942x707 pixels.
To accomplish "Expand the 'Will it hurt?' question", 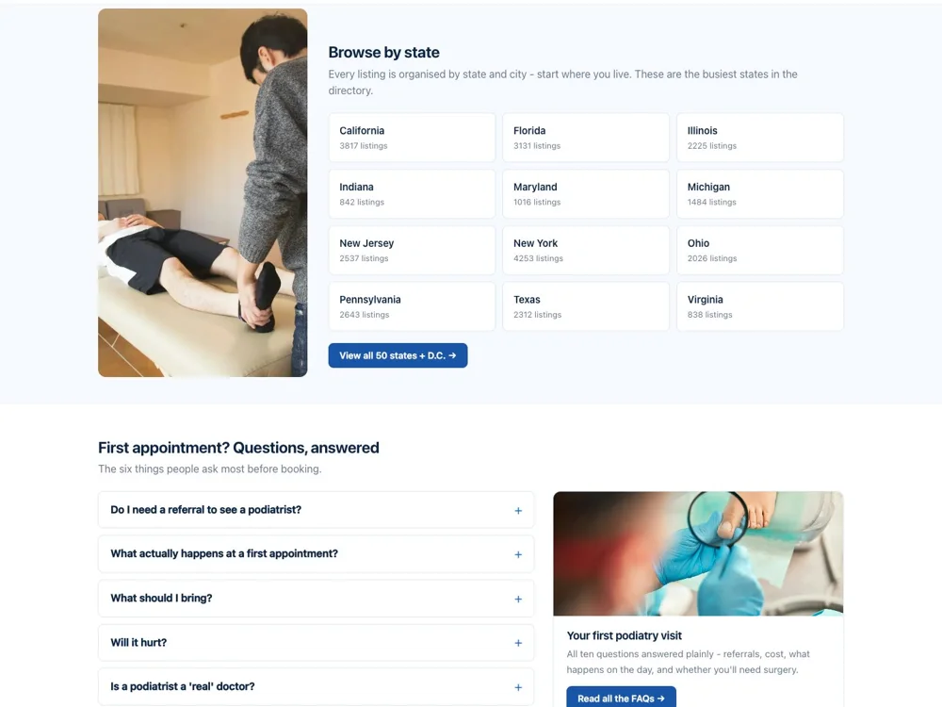I will coord(316,643).
